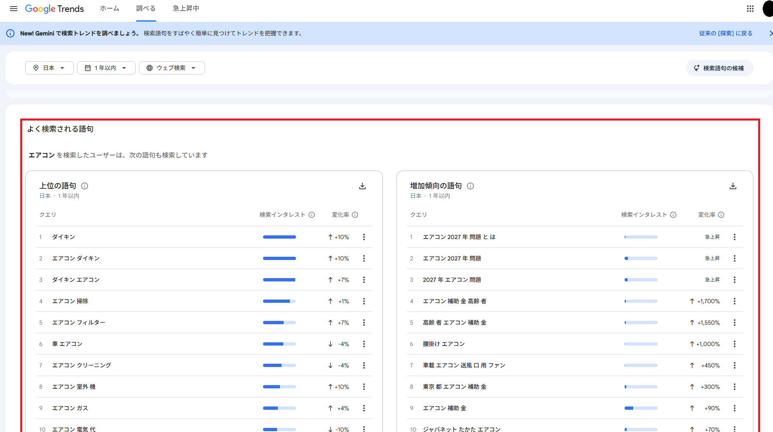This screenshot has width=773, height=432.
Task: Click 検索インタレスト info icon in top queries
Action: [312, 215]
